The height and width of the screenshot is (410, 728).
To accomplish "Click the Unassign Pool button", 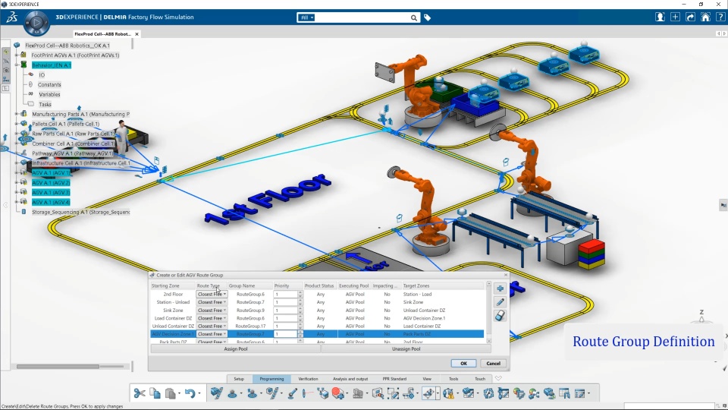I will click(x=406, y=348).
